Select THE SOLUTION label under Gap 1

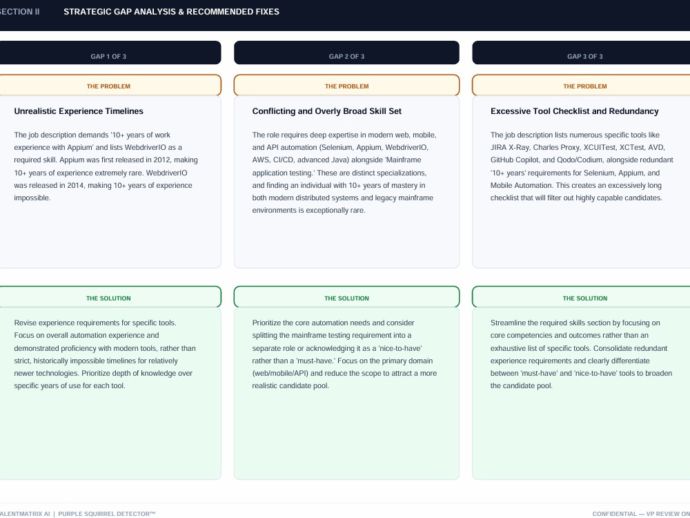(108, 298)
